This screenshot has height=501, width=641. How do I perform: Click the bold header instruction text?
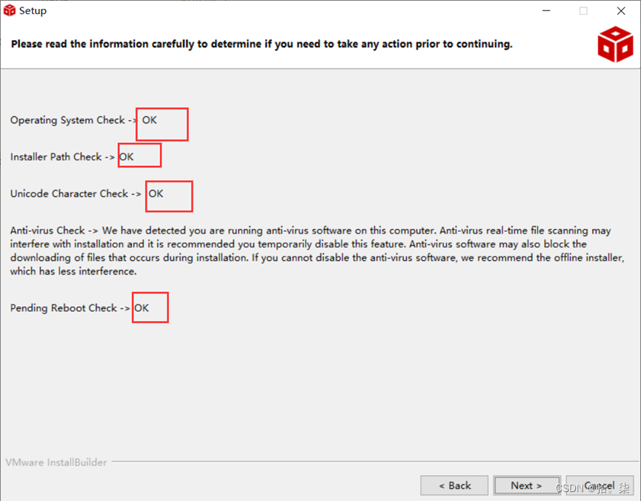262,44
